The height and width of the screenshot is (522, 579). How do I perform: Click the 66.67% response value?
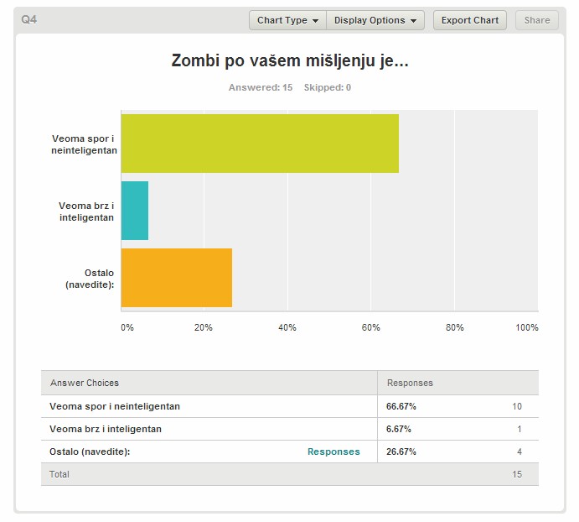[401, 406]
